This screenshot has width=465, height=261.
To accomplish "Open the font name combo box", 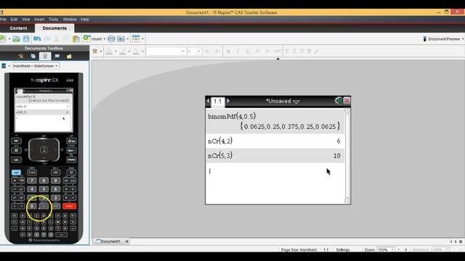I will click(x=166, y=51).
